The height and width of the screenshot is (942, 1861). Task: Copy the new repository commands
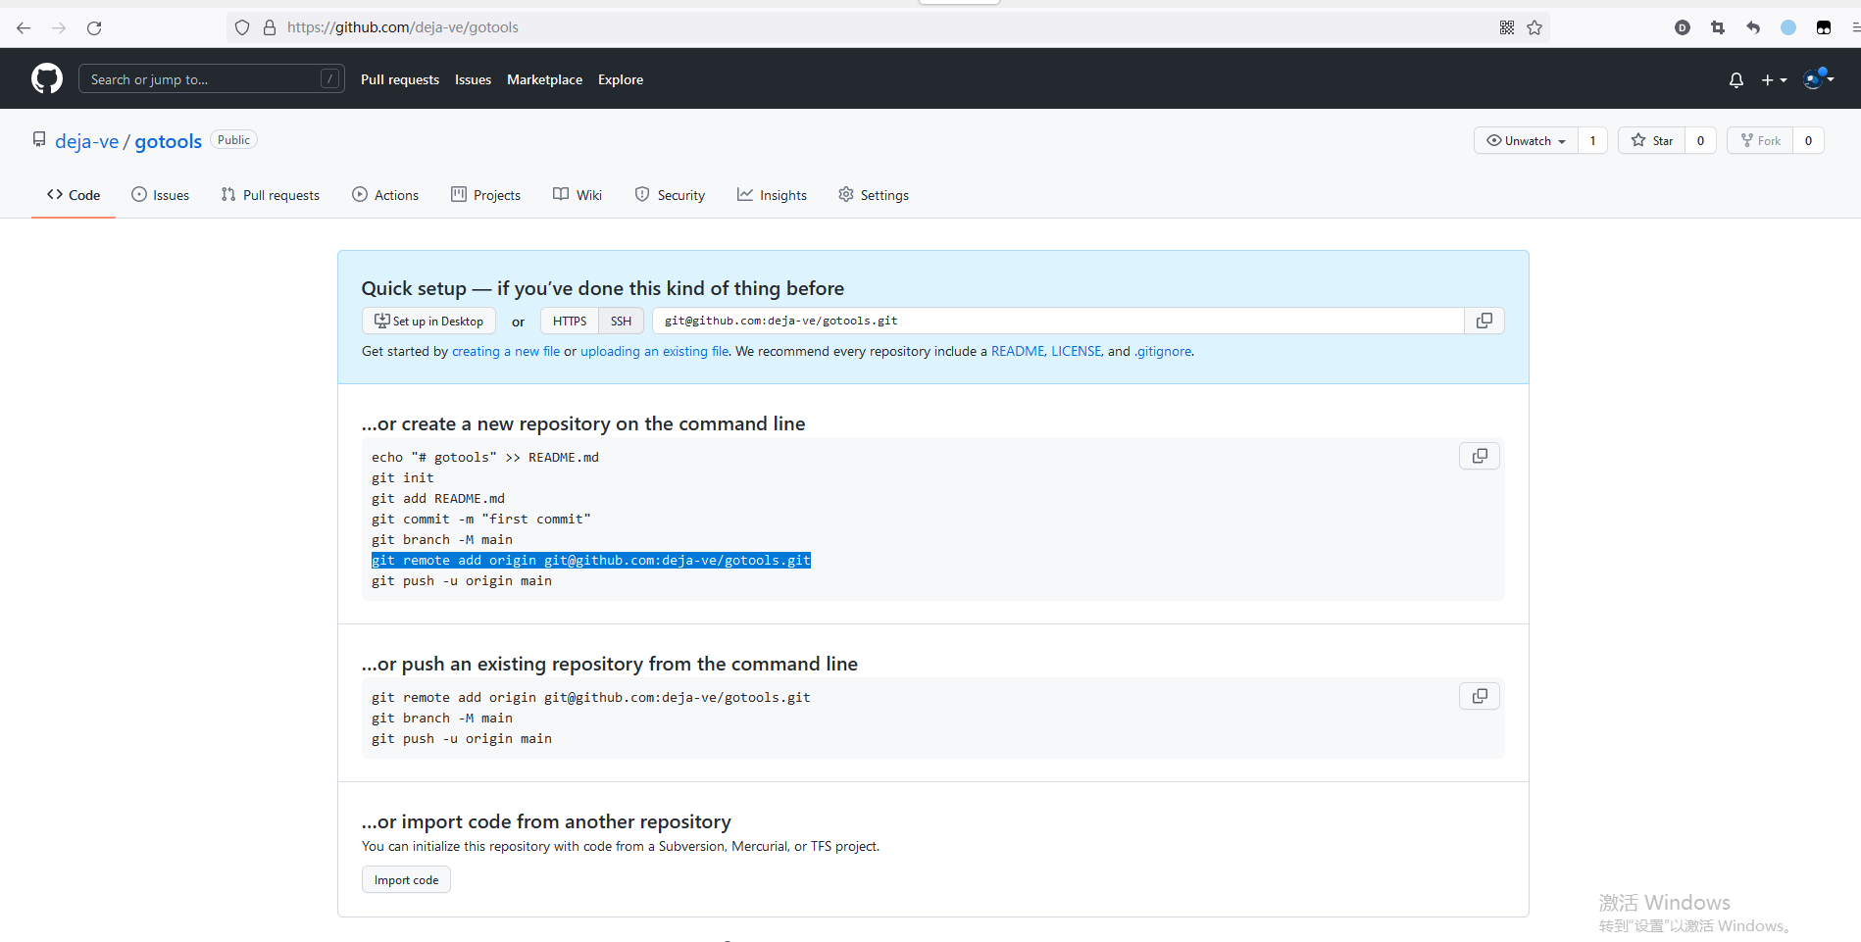[1479, 456]
